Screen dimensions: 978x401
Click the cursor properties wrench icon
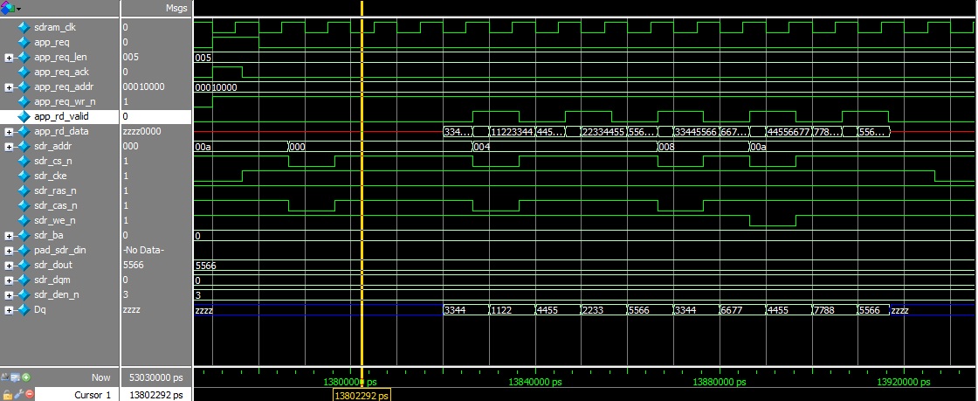(17, 395)
